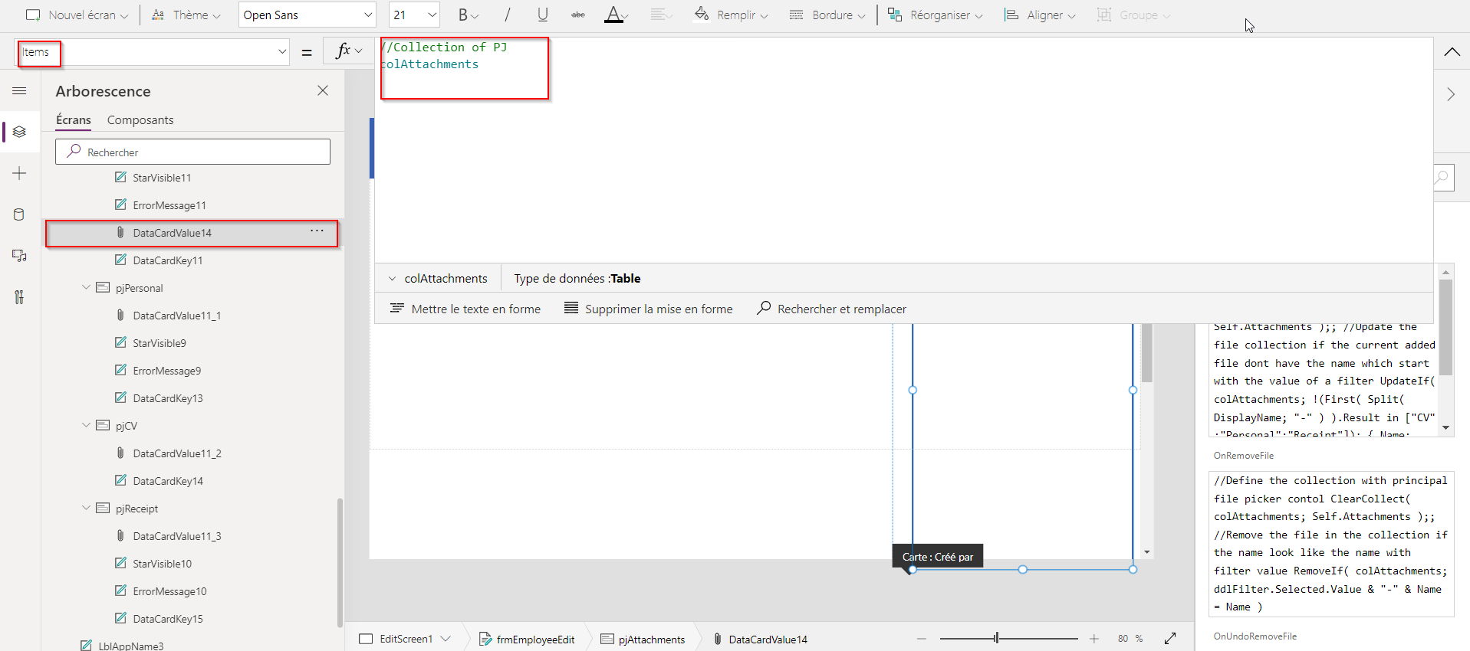Click the Insert plus icon in sidebar
The width and height of the screenshot is (1470, 651).
tap(20, 174)
